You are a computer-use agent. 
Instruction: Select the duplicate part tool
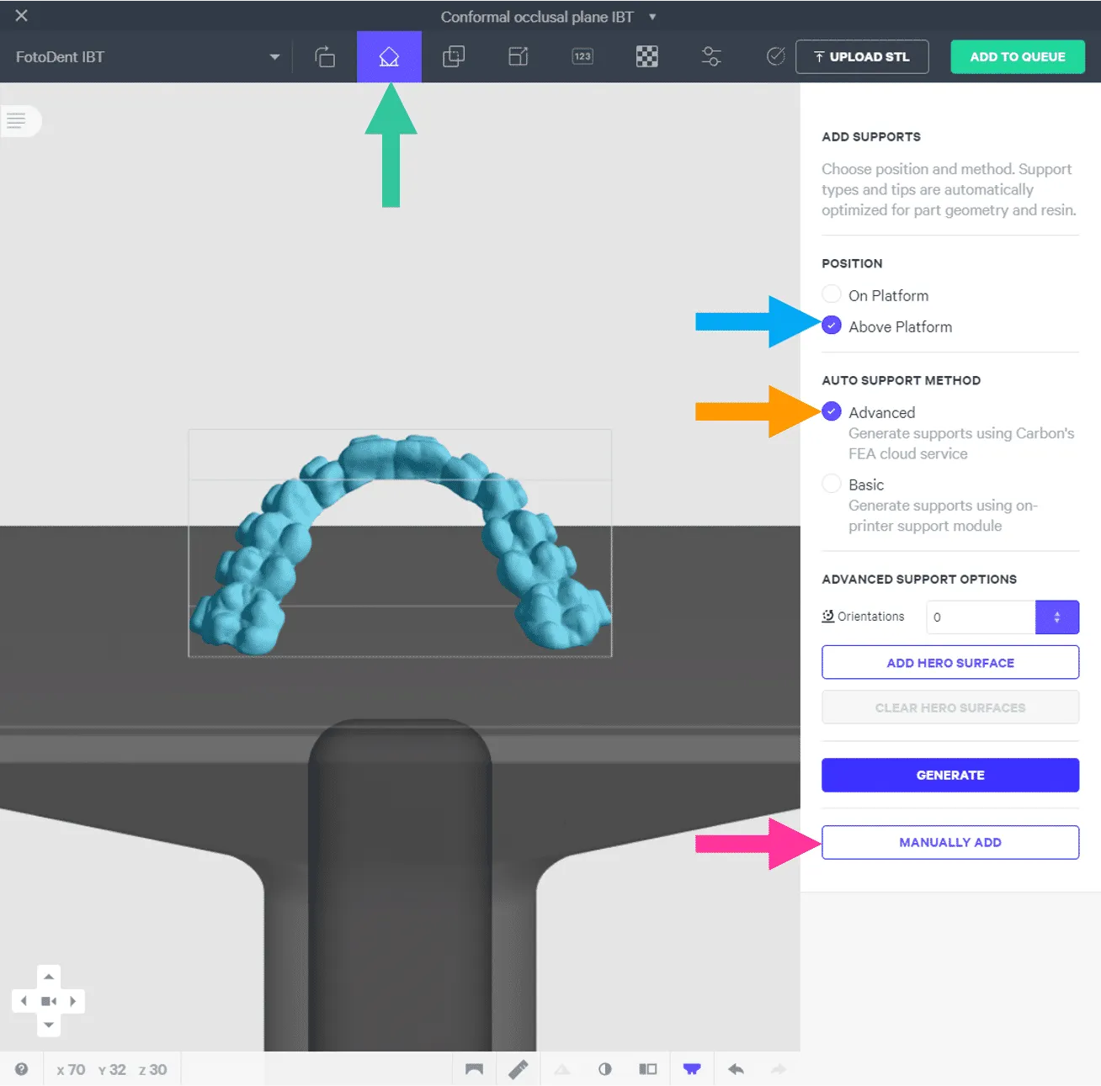coord(454,56)
